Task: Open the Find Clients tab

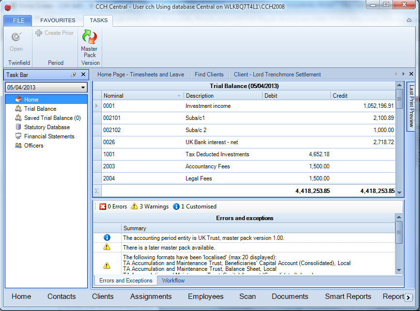Action: coord(209,74)
